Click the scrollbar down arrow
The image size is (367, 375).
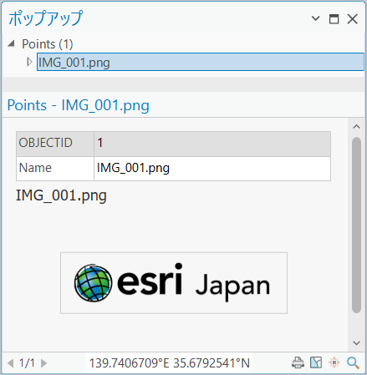point(356,342)
